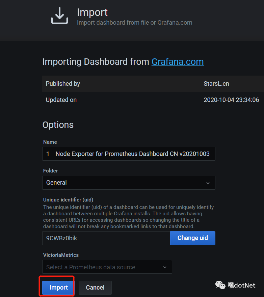Screen dimensions: 264x297
Task: Click the VictoriaMetrics dropdown chevron
Action: (x=165, y=267)
